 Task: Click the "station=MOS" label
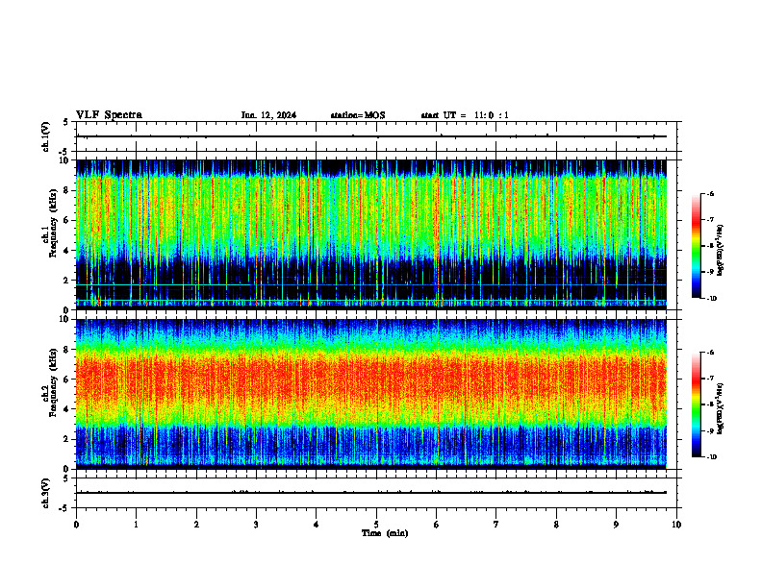pyautogui.click(x=358, y=115)
